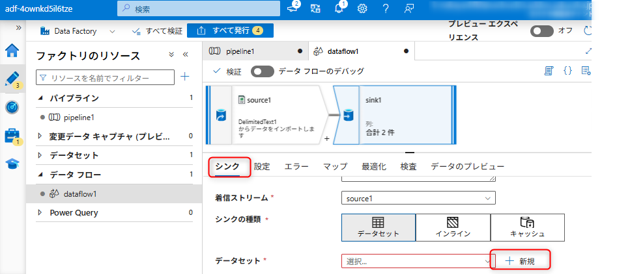
Task: Open the settings gear icon
Action: click(x=362, y=9)
